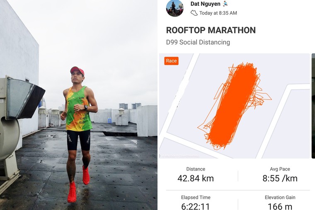The width and height of the screenshot is (315, 210).
Task: Select the Elevation Gain 166 m stat
Action: [x=280, y=203]
